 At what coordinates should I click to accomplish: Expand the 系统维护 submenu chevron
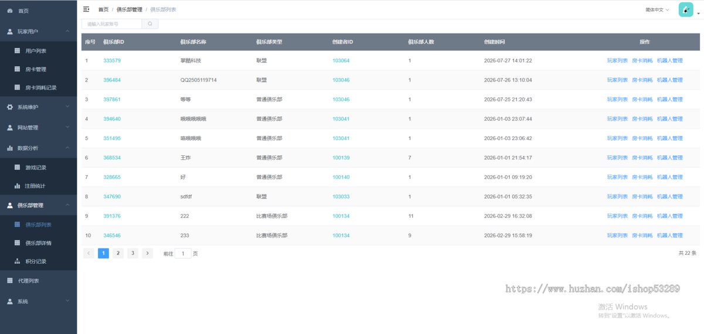pos(67,107)
